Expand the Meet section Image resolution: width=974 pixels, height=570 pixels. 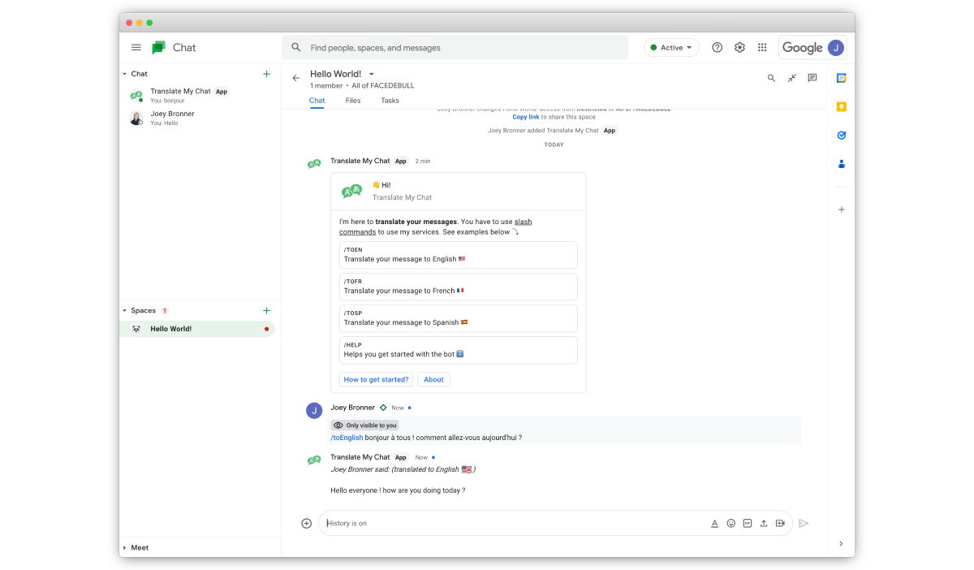pos(125,548)
